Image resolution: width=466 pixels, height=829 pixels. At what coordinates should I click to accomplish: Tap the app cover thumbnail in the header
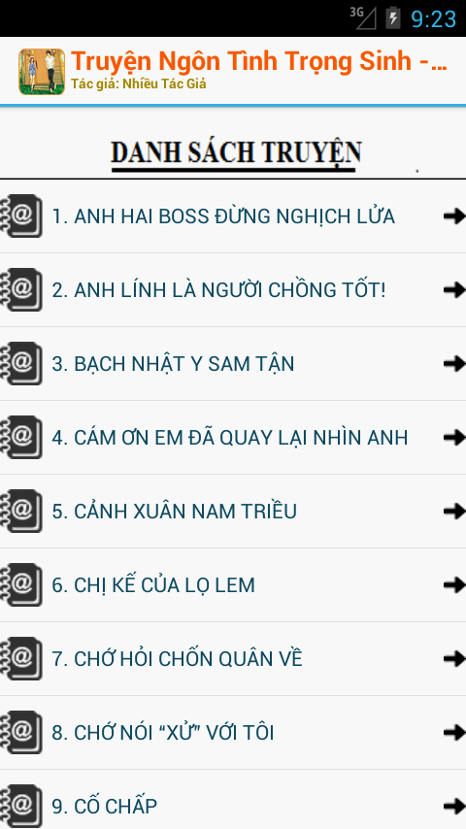click(x=42, y=72)
